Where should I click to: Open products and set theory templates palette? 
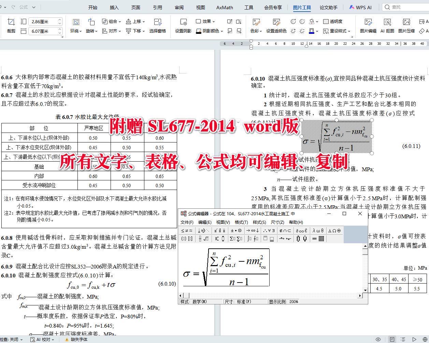[302, 239]
